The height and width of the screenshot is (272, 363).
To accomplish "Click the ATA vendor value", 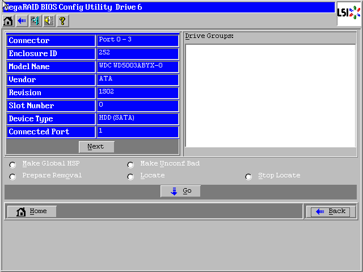I will [x=105, y=78].
